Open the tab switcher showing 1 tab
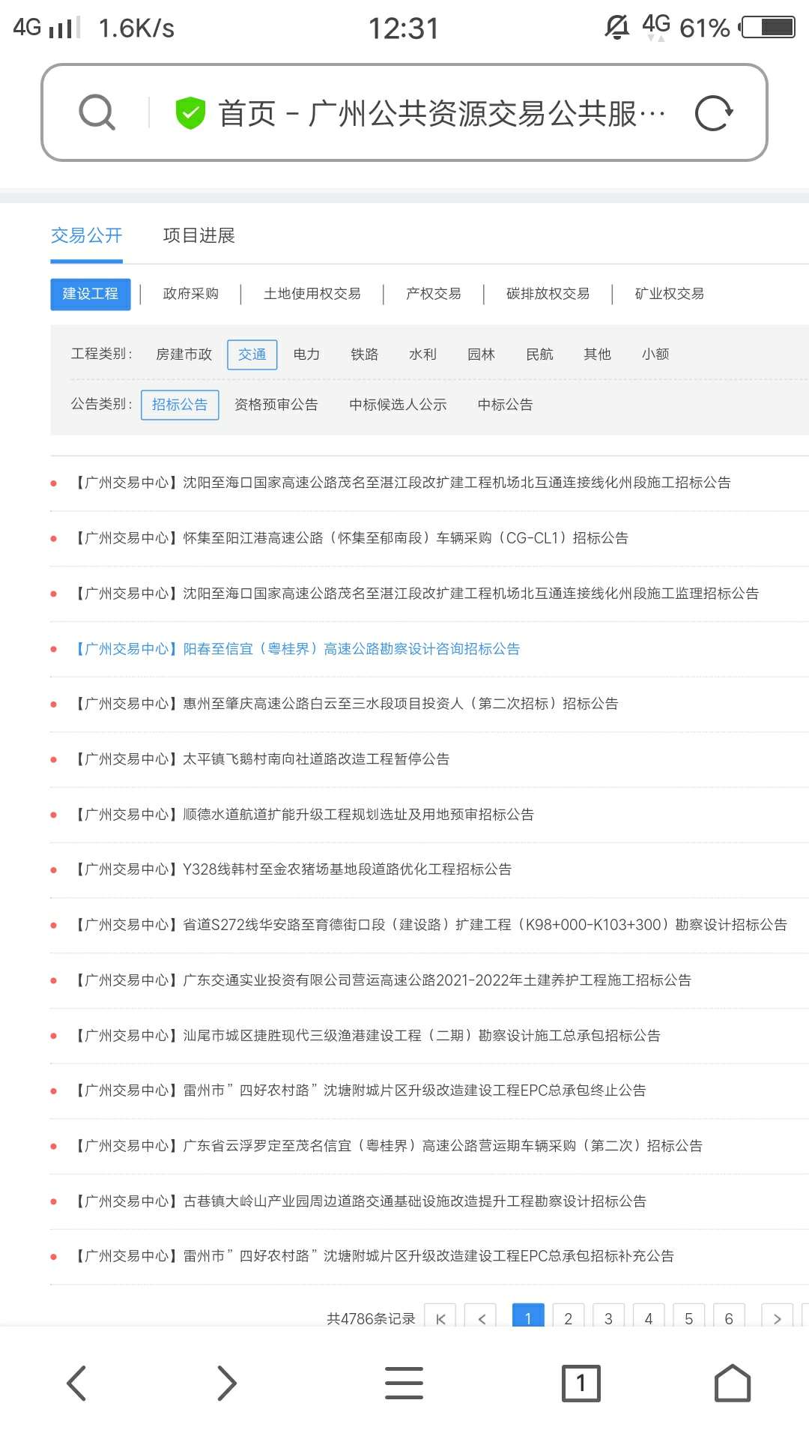 [x=581, y=1383]
